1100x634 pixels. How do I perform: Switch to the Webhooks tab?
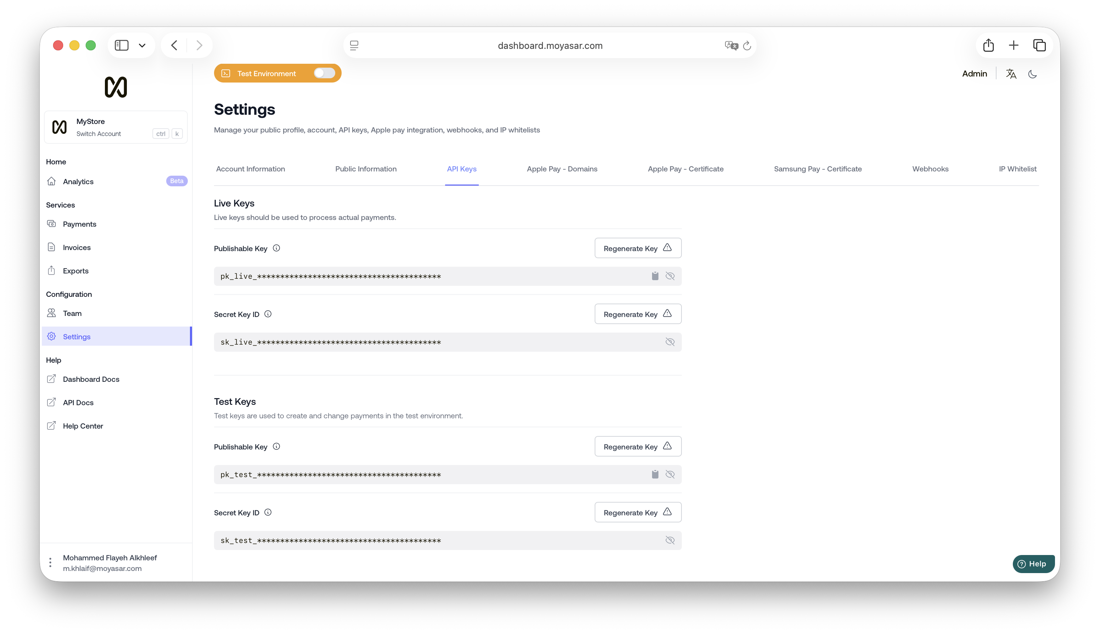930,169
